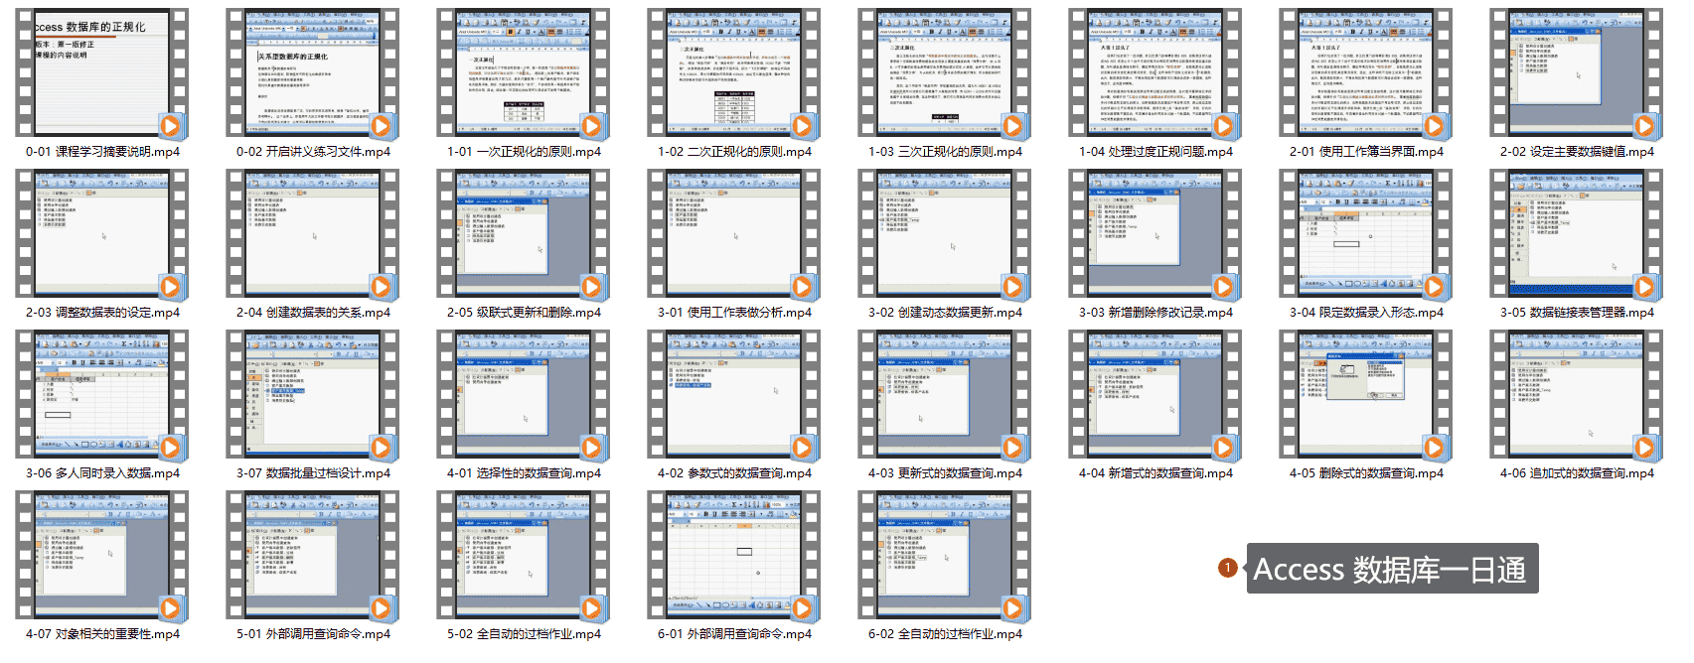
Task: Click play badge on 2-04 创建数据表的关系 thumbnail
Action: pyautogui.click(x=381, y=287)
